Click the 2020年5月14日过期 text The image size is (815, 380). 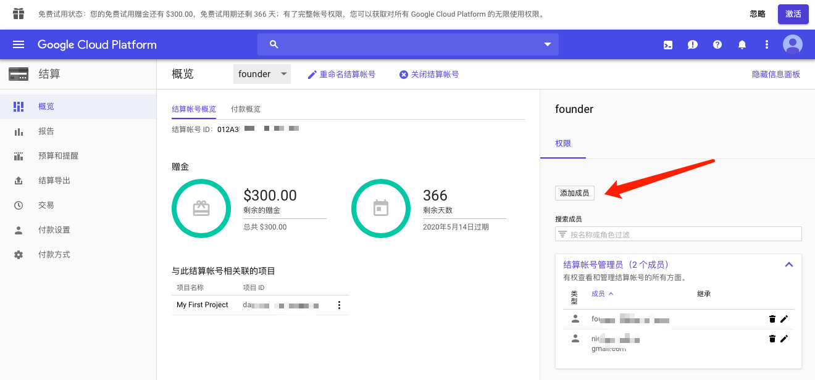(456, 227)
